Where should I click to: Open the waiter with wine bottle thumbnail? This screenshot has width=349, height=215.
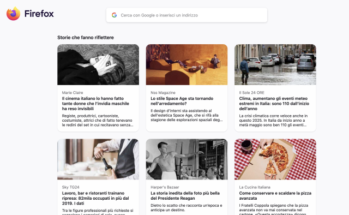[98, 159]
